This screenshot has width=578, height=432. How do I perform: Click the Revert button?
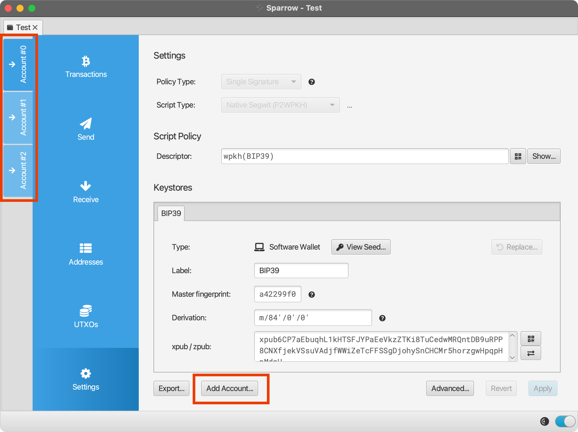501,388
